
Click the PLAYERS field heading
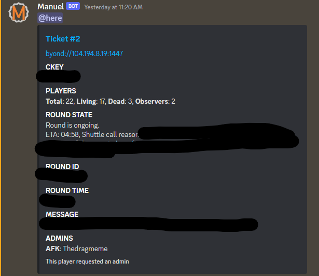[61, 91]
